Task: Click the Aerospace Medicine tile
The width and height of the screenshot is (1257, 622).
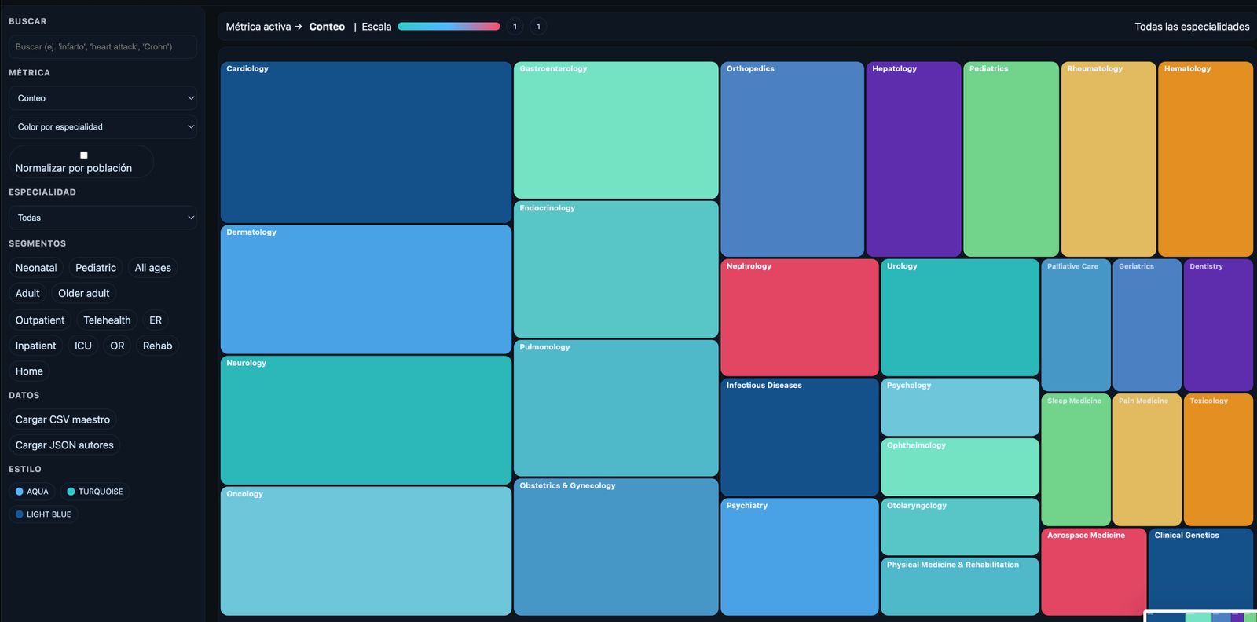Action: coord(1093,571)
